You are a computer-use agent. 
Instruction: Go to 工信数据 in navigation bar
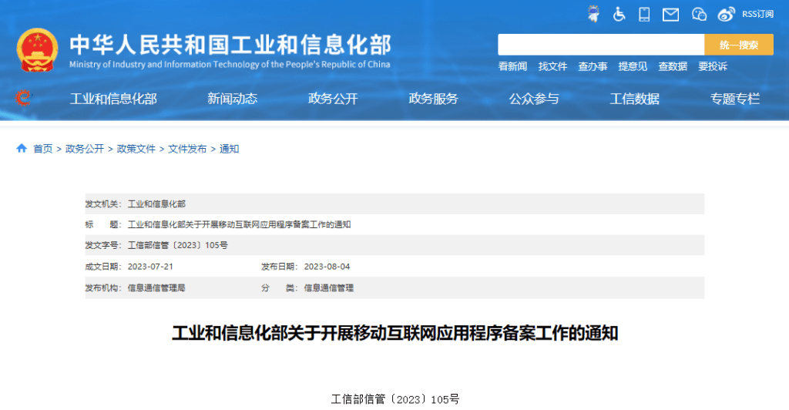(634, 99)
